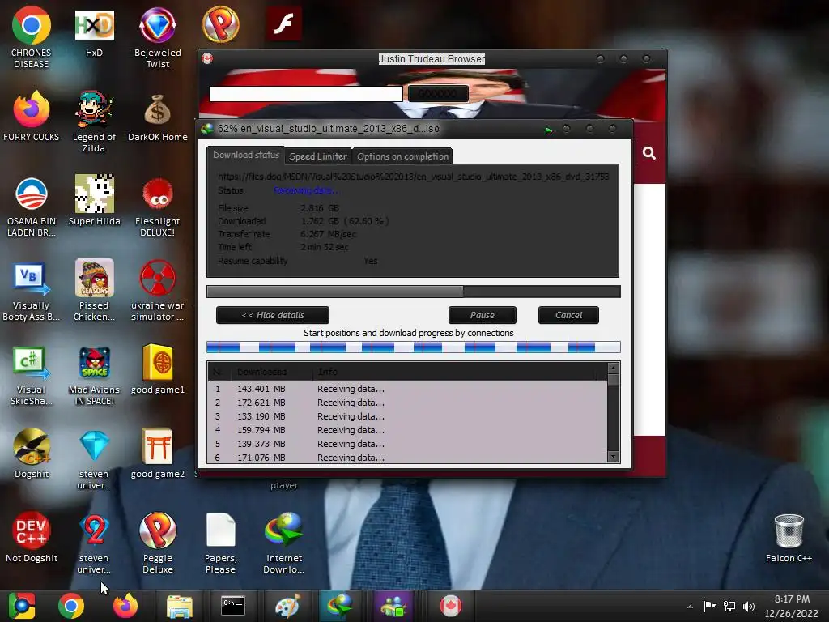Screen dimensions: 829x622
Task: Pause the download
Action: [483, 315]
